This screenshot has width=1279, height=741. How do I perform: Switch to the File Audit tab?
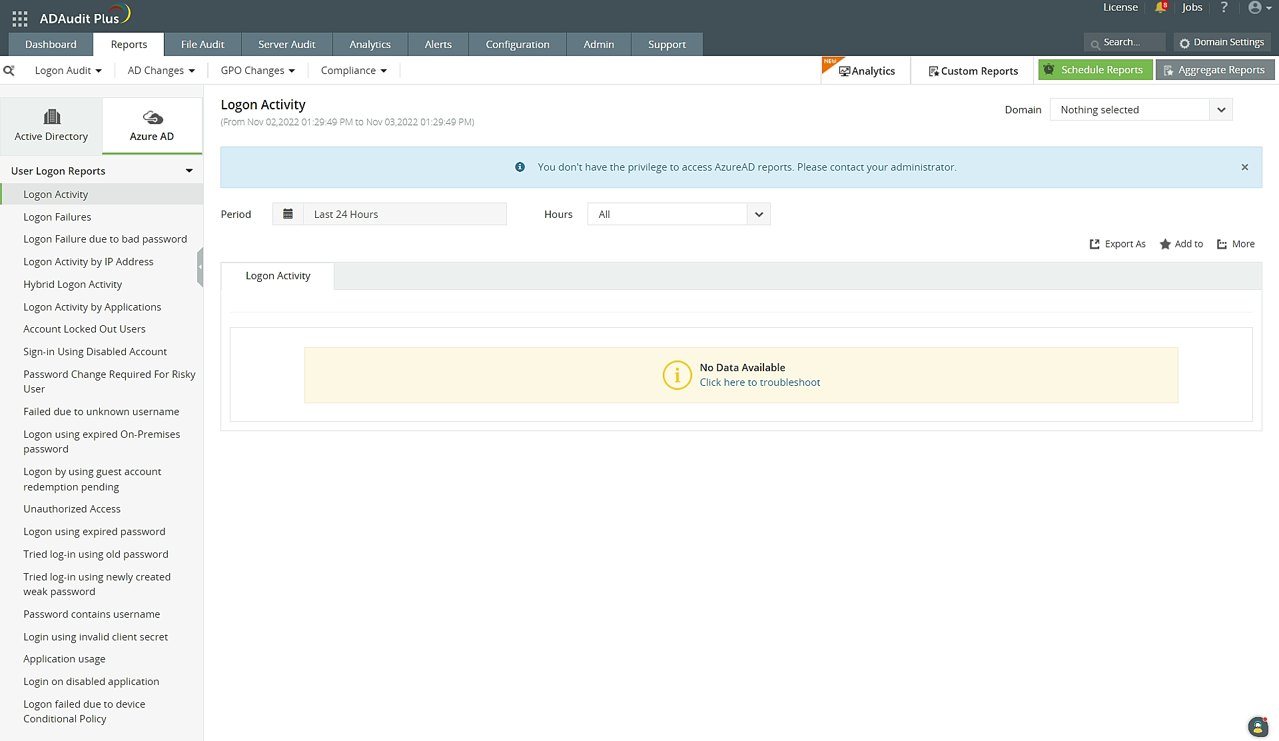[x=203, y=45]
